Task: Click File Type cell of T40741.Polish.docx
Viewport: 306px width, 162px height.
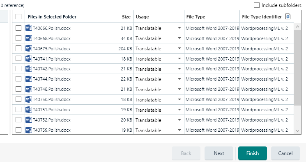Action: (x=212, y=59)
